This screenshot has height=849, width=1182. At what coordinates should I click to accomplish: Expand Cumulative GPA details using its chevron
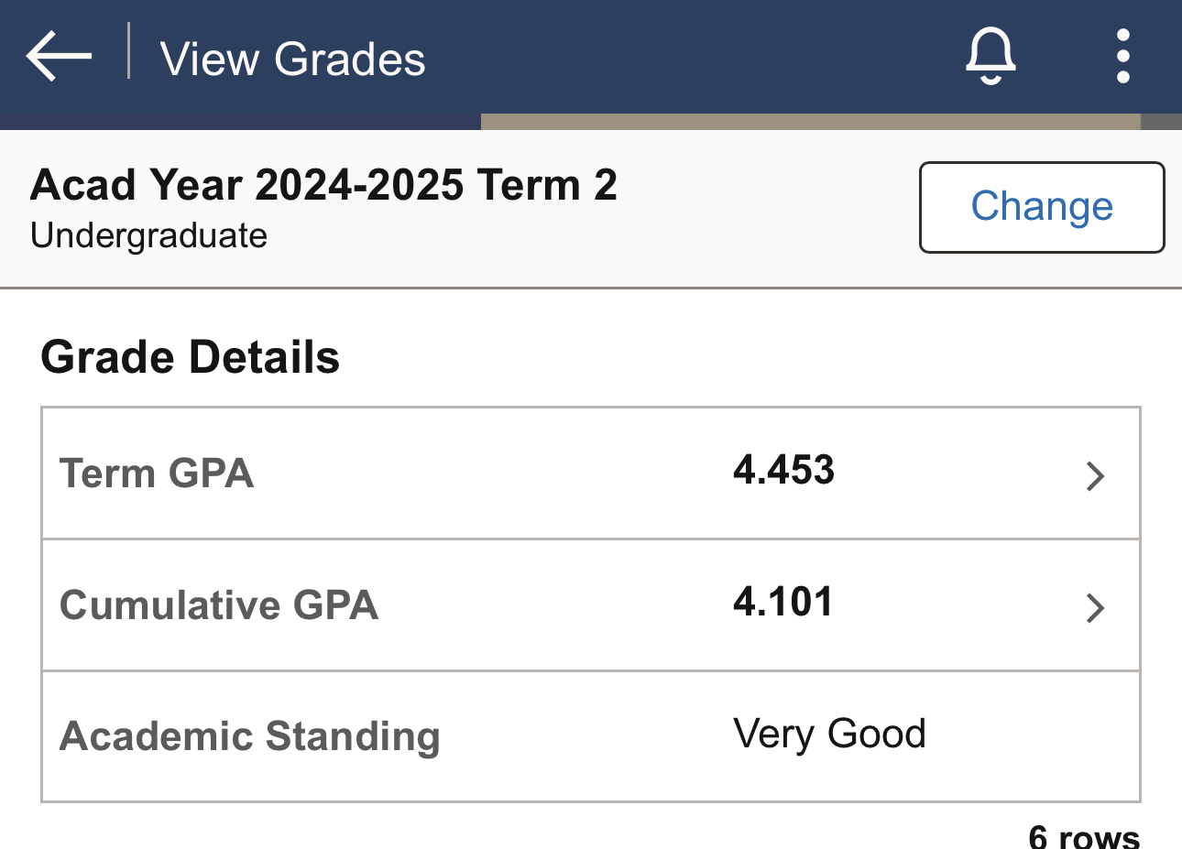point(1095,608)
